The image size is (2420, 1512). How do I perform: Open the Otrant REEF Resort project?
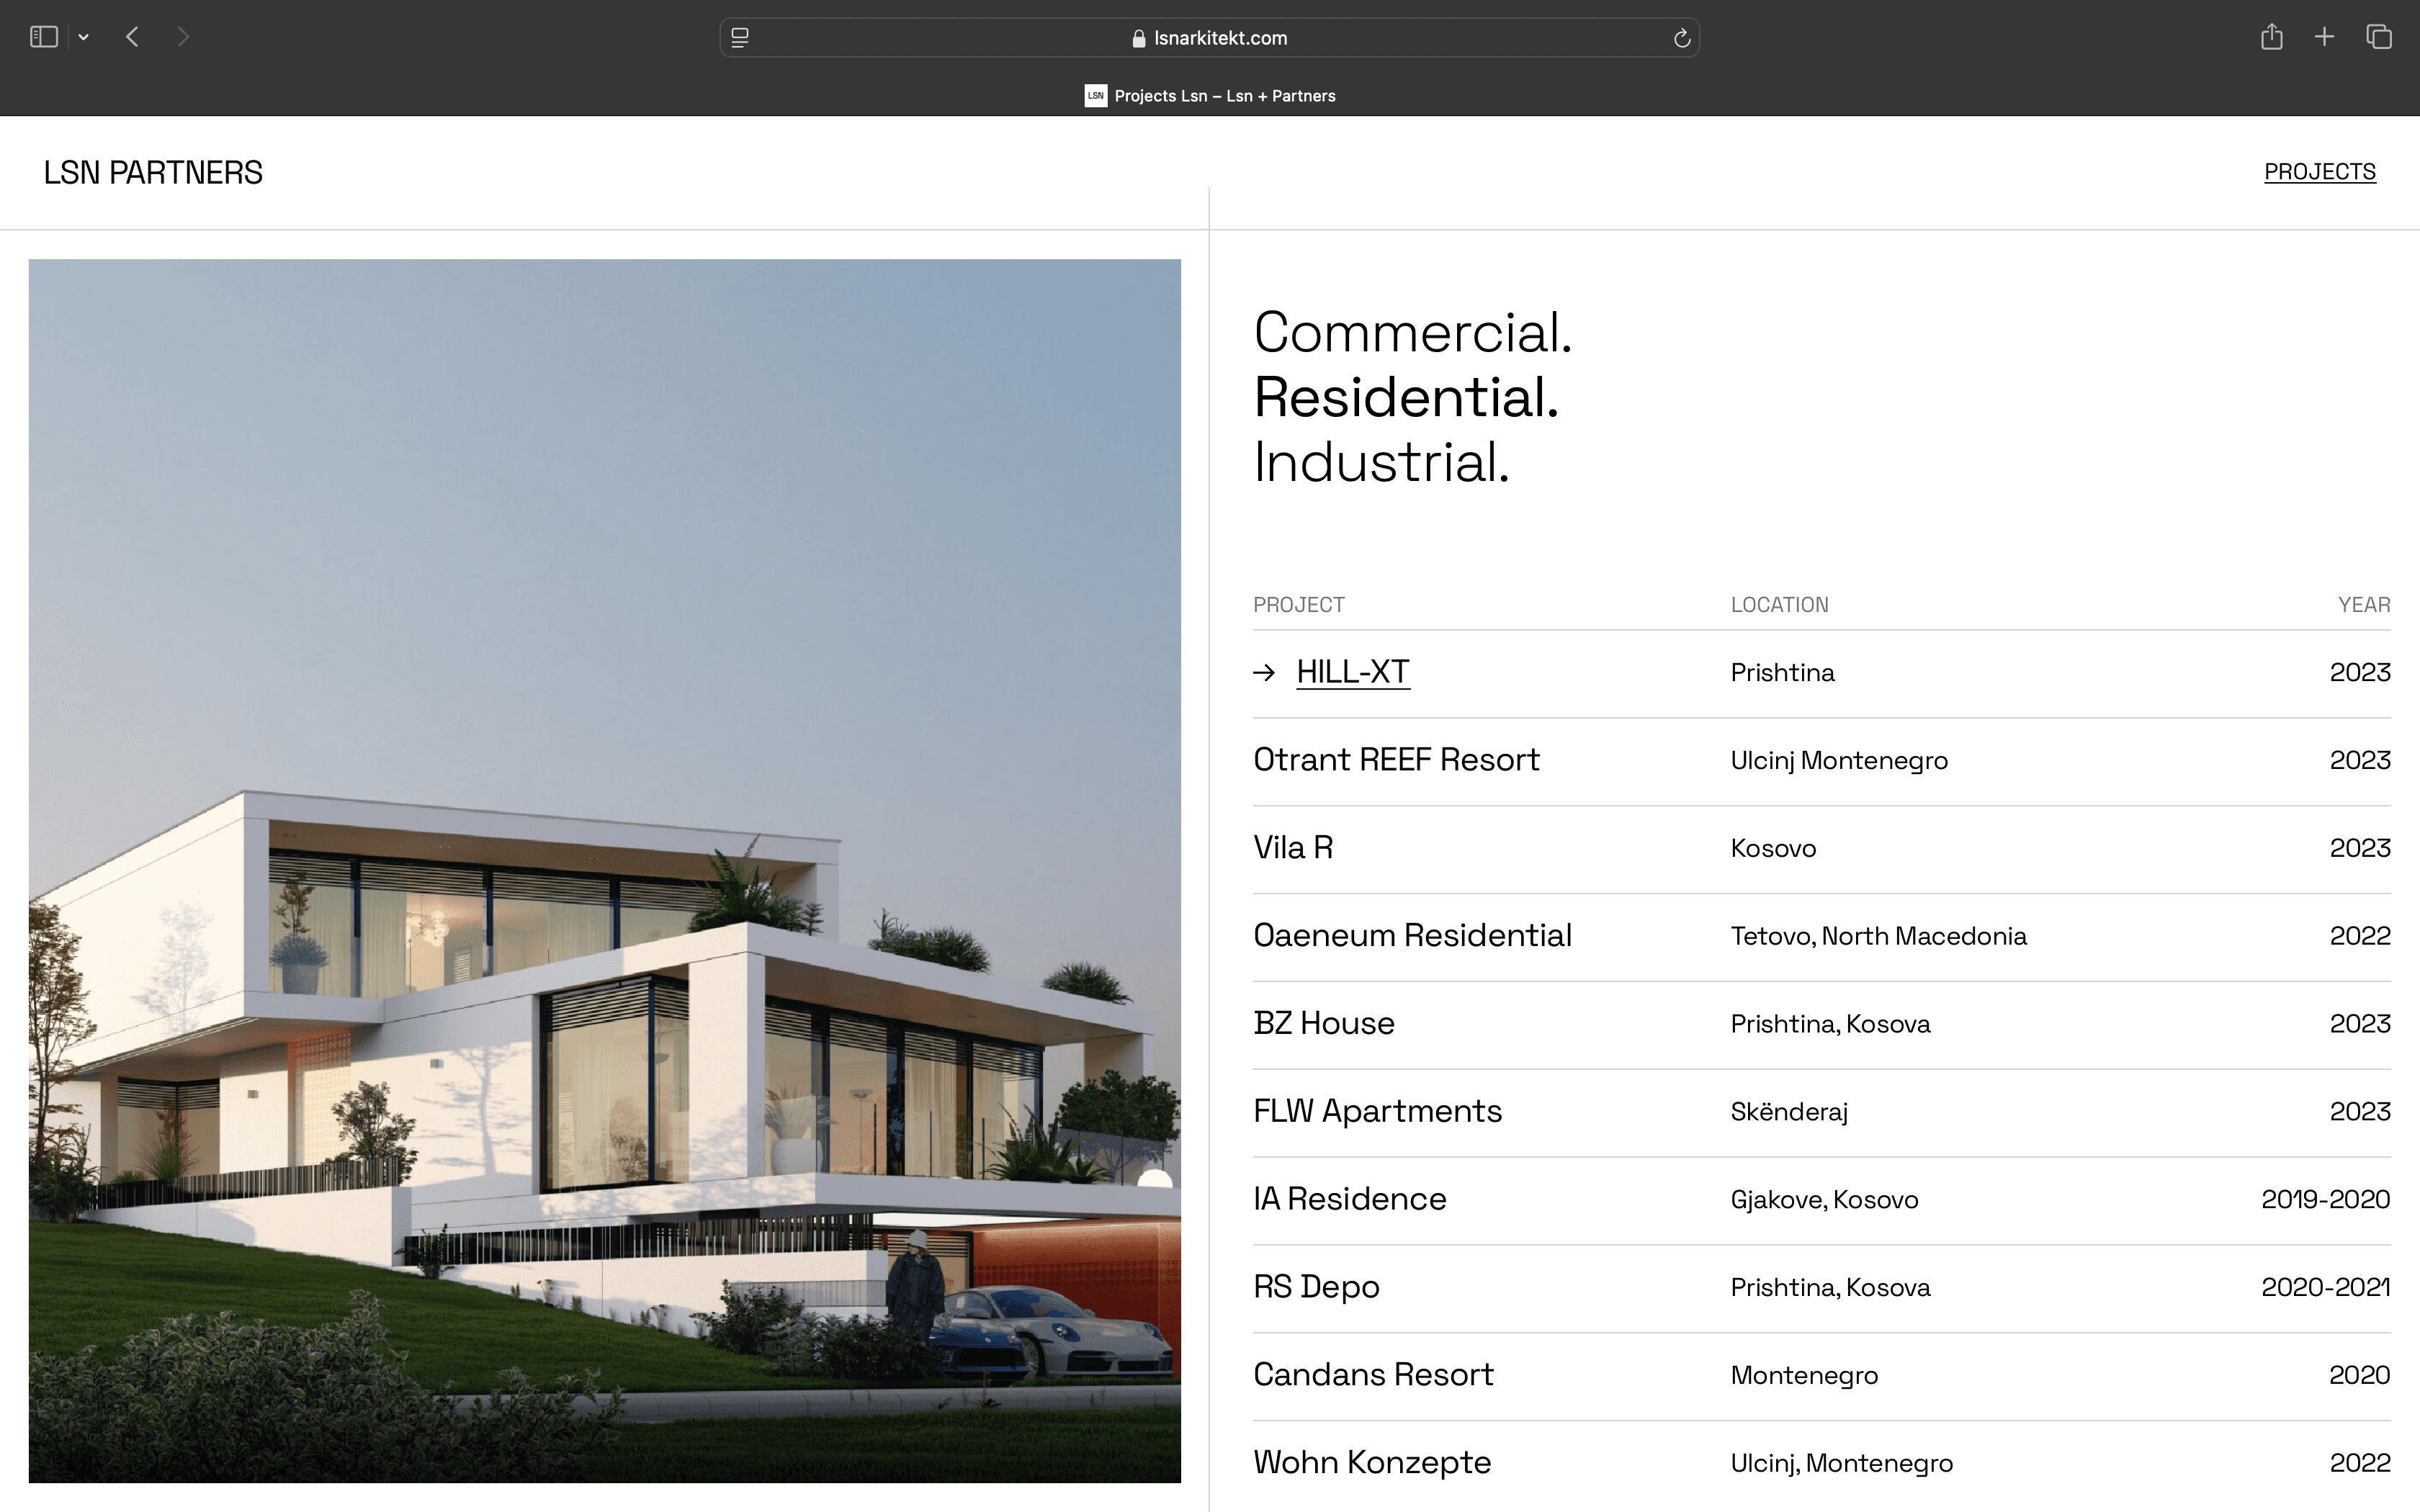(x=1396, y=760)
